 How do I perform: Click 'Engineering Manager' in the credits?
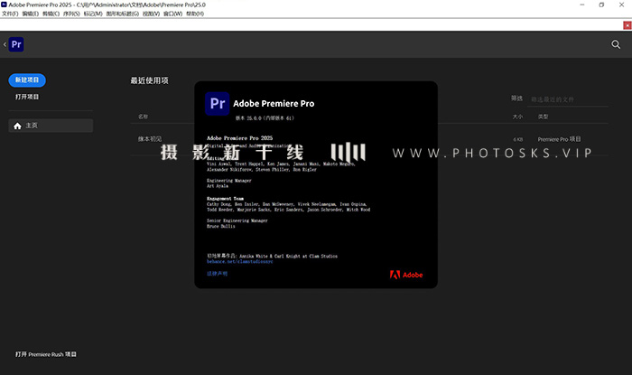(229, 181)
